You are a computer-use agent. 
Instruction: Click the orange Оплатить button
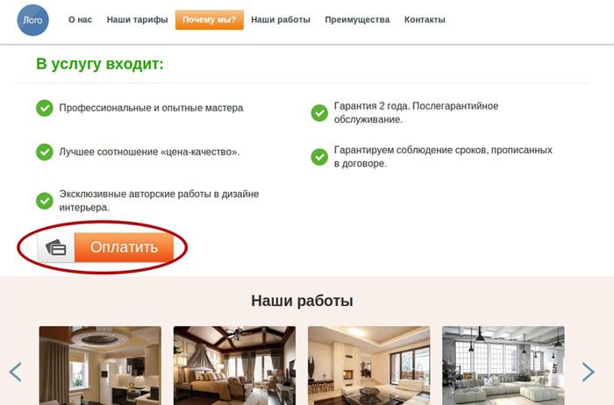point(125,247)
